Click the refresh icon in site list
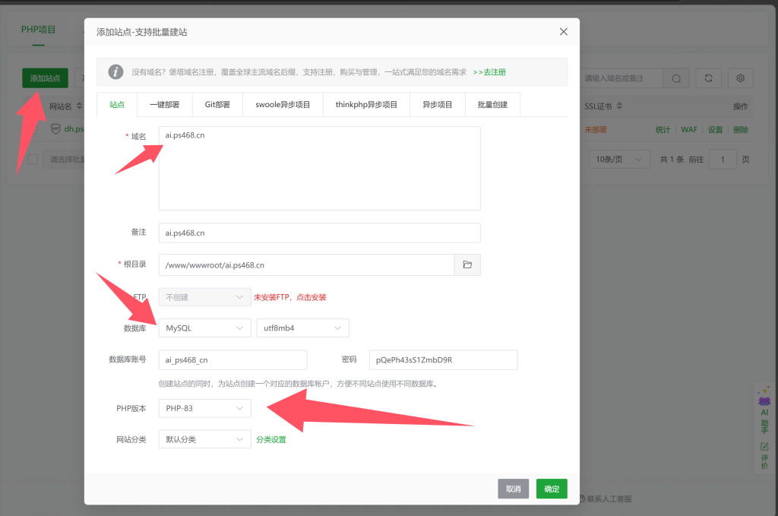The width and height of the screenshot is (778, 516). (x=709, y=78)
